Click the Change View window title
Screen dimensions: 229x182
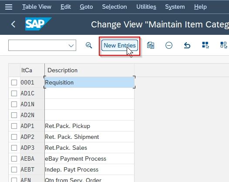160,24
